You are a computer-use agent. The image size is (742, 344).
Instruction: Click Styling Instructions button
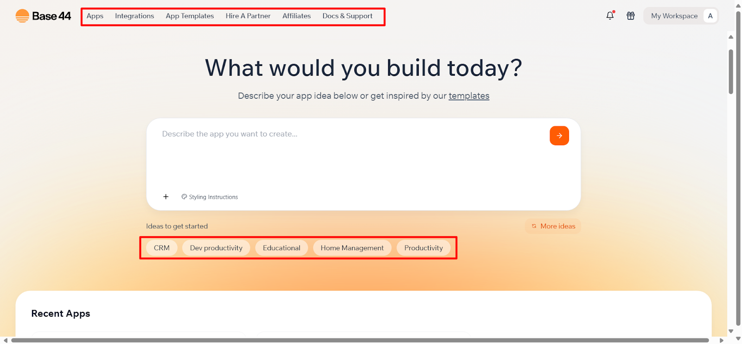[x=210, y=197]
